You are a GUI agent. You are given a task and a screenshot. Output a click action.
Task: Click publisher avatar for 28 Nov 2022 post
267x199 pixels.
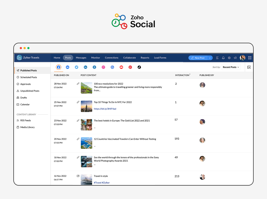[x=202, y=85]
